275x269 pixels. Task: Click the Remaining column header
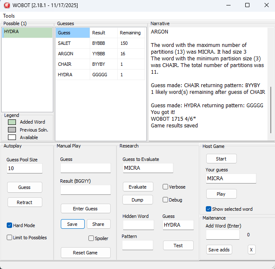[130, 33]
